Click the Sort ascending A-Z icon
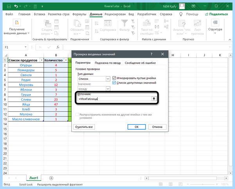235x189 pixels. pos(97,23)
